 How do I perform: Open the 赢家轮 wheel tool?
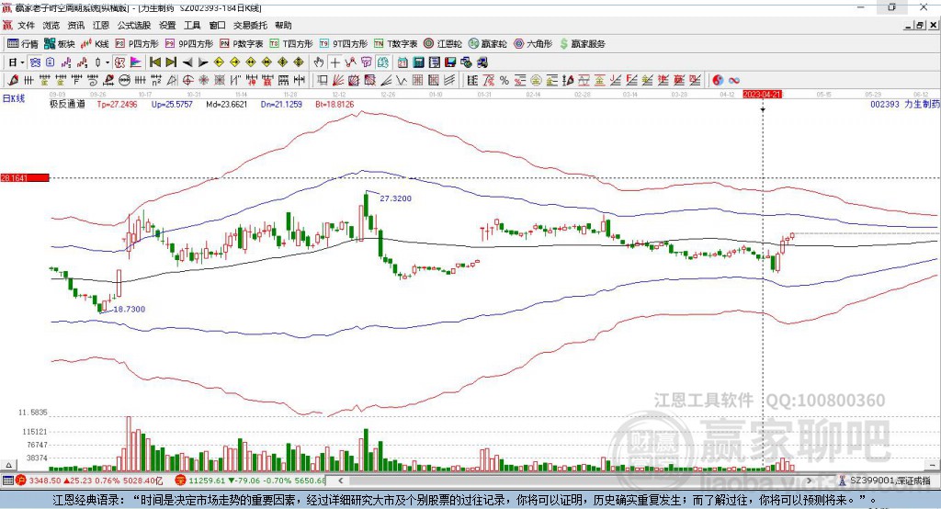(487, 44)
